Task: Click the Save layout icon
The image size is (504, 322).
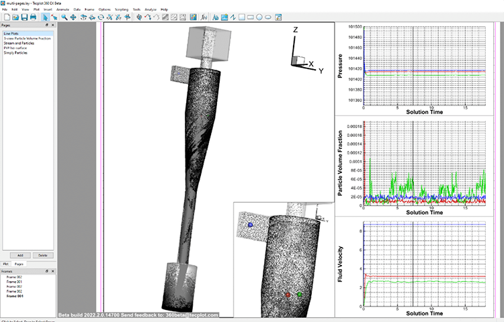Action: (24, 17)
